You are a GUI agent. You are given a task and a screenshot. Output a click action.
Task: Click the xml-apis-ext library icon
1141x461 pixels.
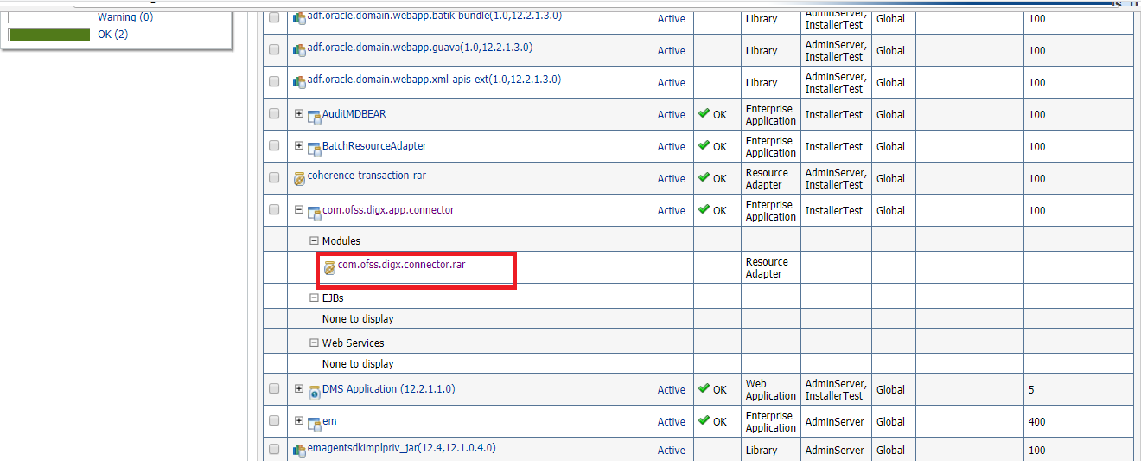[300, 81]
